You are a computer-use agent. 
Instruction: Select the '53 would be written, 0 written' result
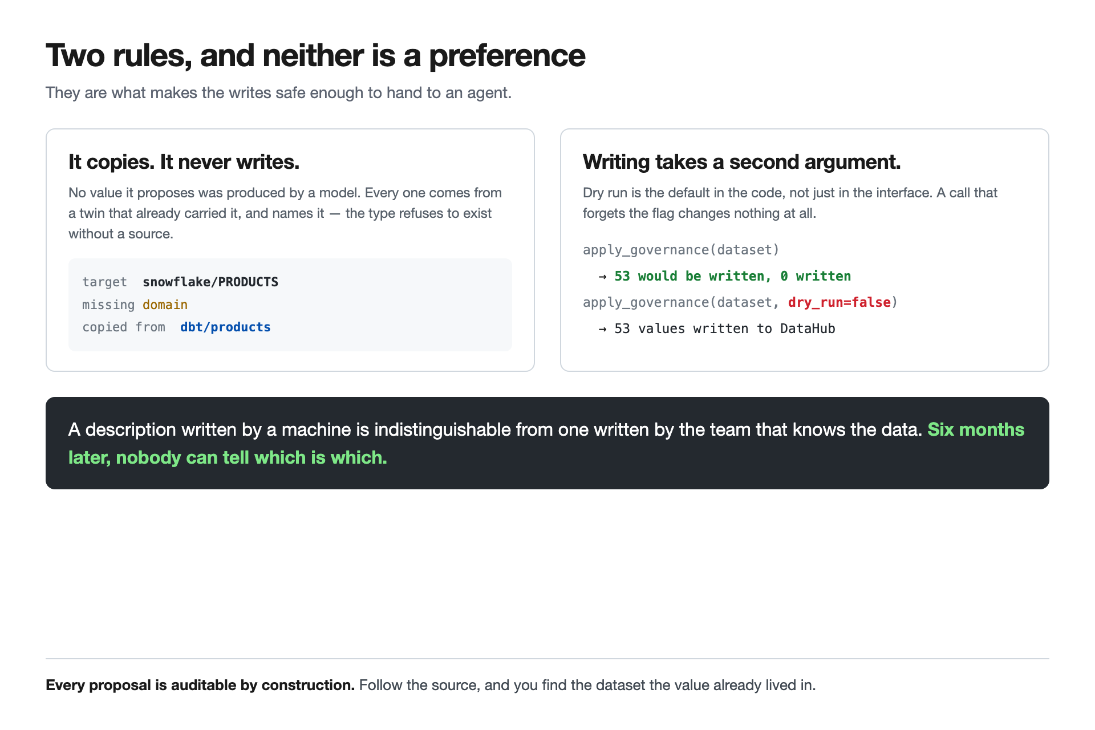click(x=732, y=276)
